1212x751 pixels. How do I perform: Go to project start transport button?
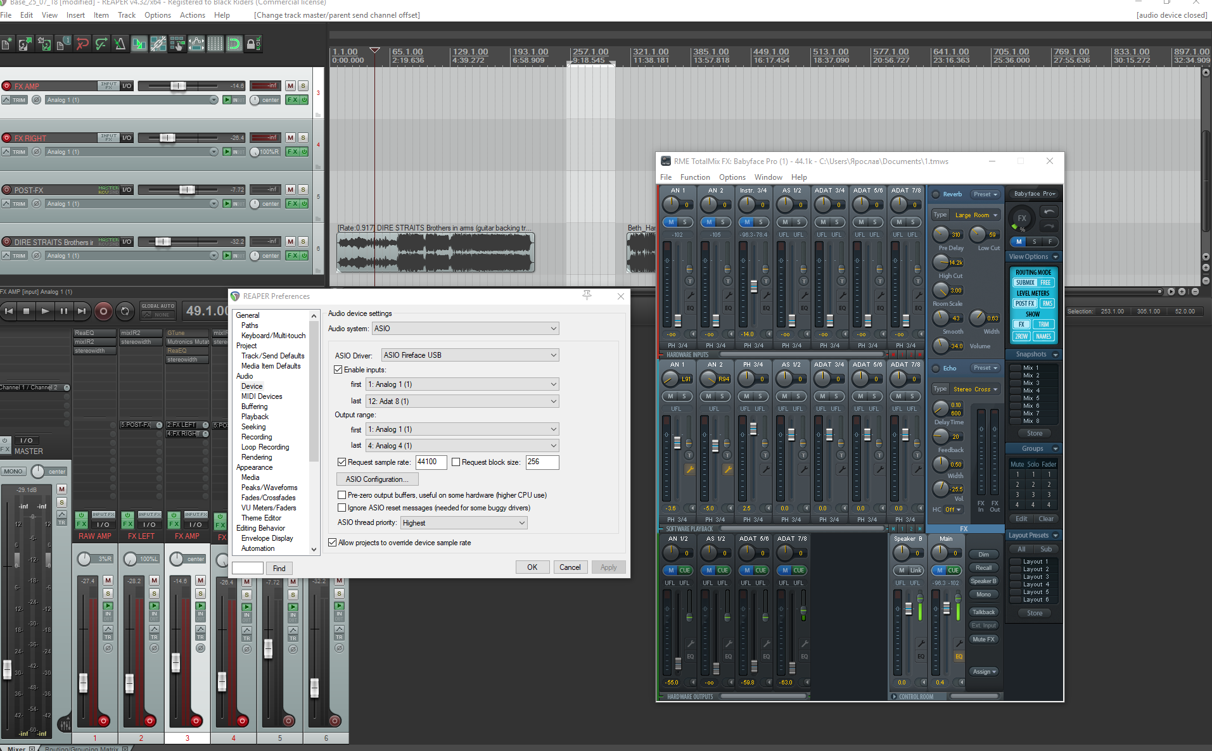(x=8, y=311)
